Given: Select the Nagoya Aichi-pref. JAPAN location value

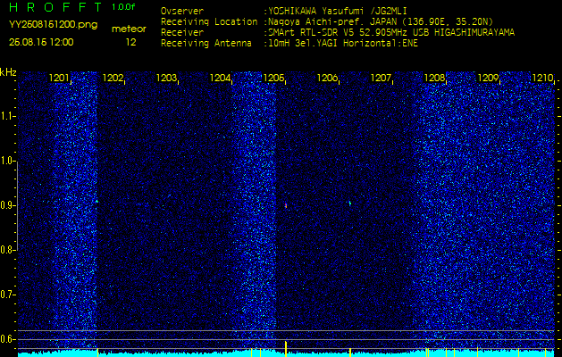Looking at the screenshot, I should [379, 21].
